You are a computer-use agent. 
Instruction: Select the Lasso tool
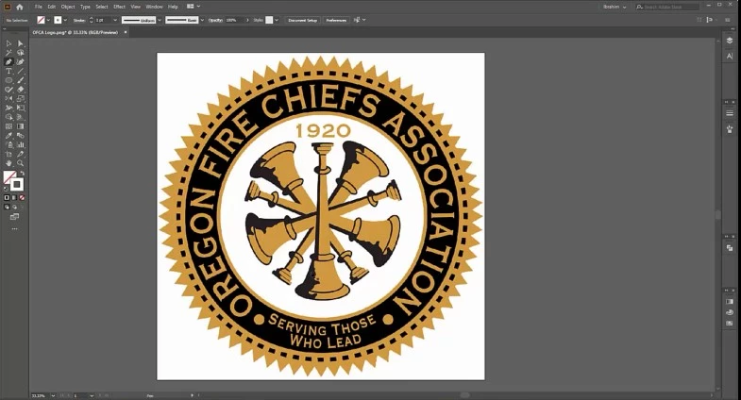[x=21, y=53]
